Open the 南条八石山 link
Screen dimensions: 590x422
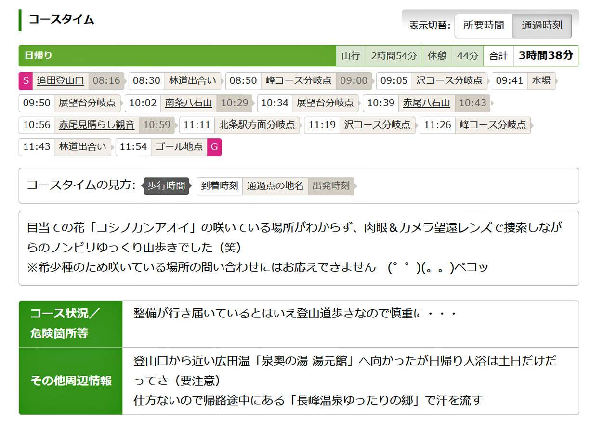pos(188,103)
